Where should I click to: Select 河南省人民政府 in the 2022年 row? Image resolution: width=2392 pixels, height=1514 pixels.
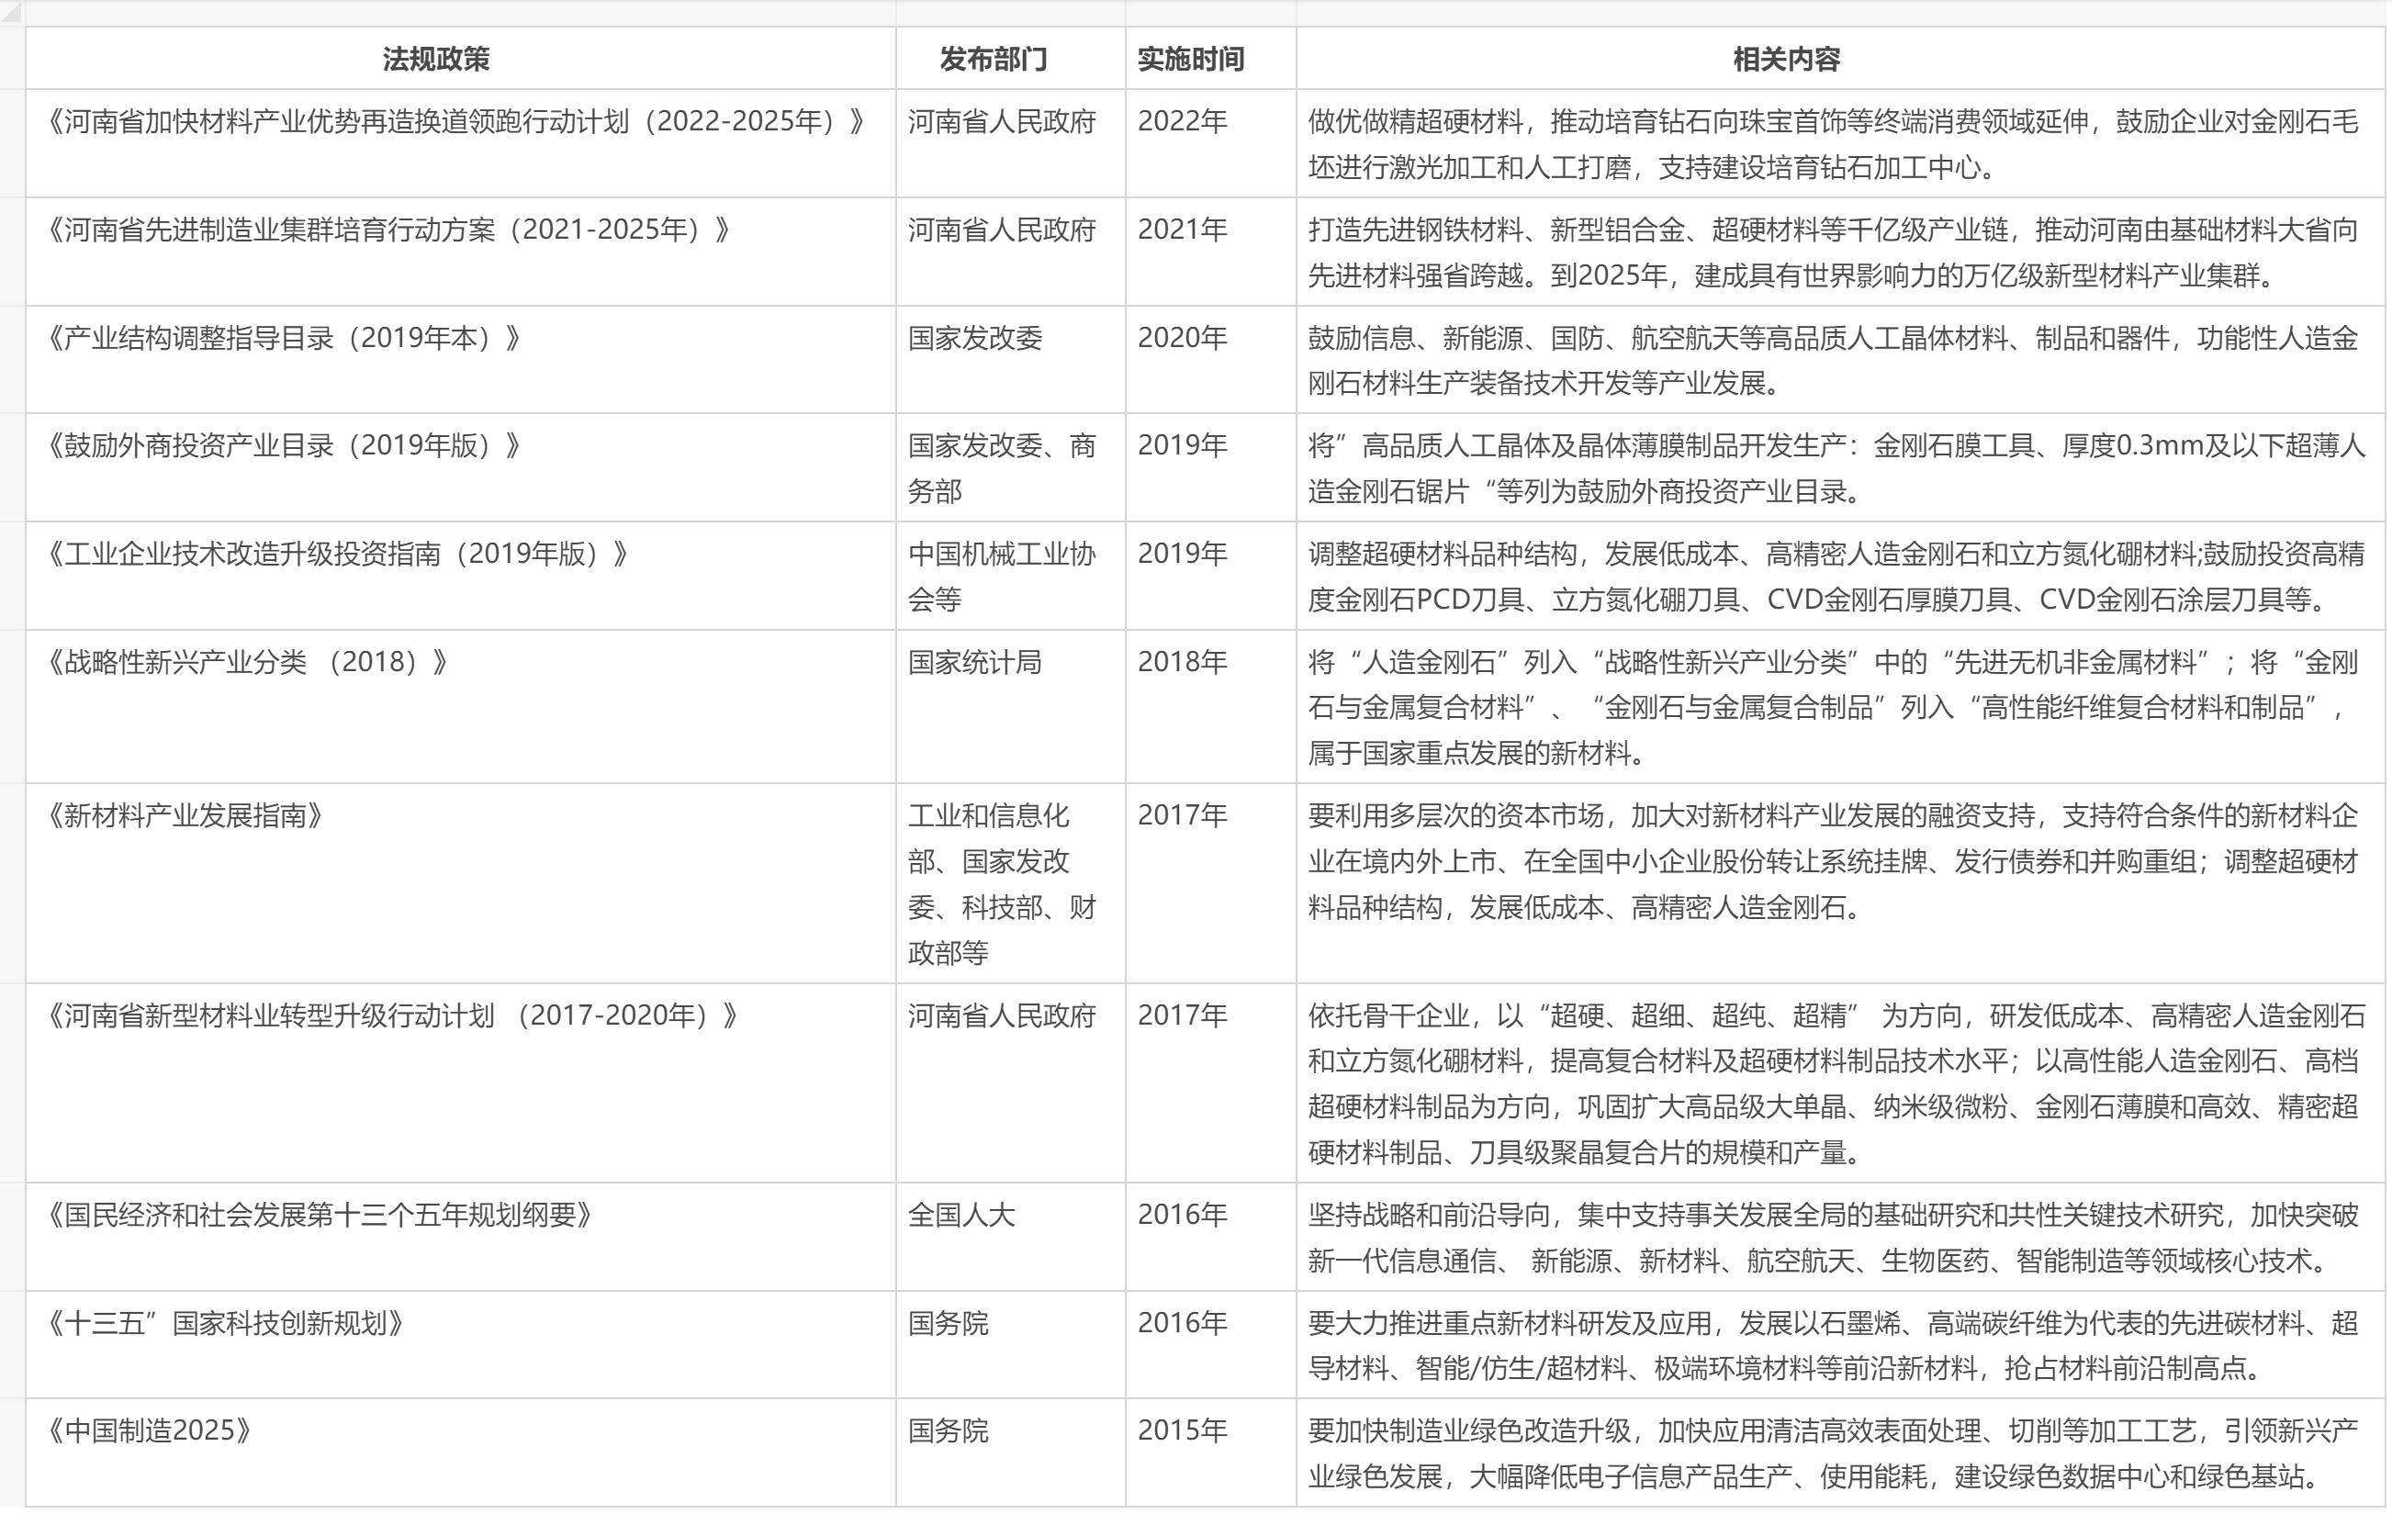1011,144
